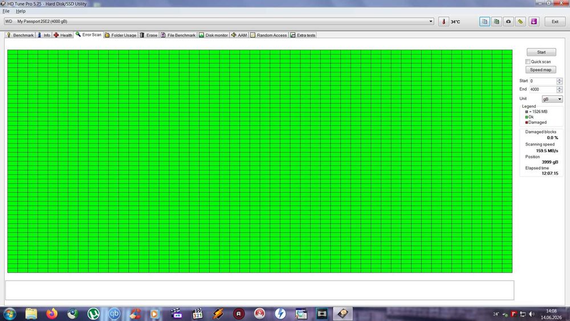Image resolution: width=570 pixels, height=321 pixels.
Task: Open the filmstrip taskbar icon
Action: click(x=321, y=314)
